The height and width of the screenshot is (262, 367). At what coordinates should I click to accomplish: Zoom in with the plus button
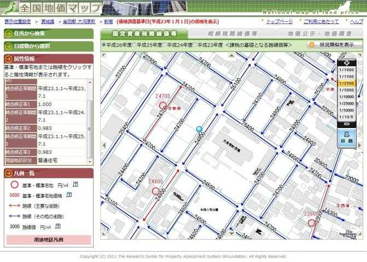[x=347, y=63]
